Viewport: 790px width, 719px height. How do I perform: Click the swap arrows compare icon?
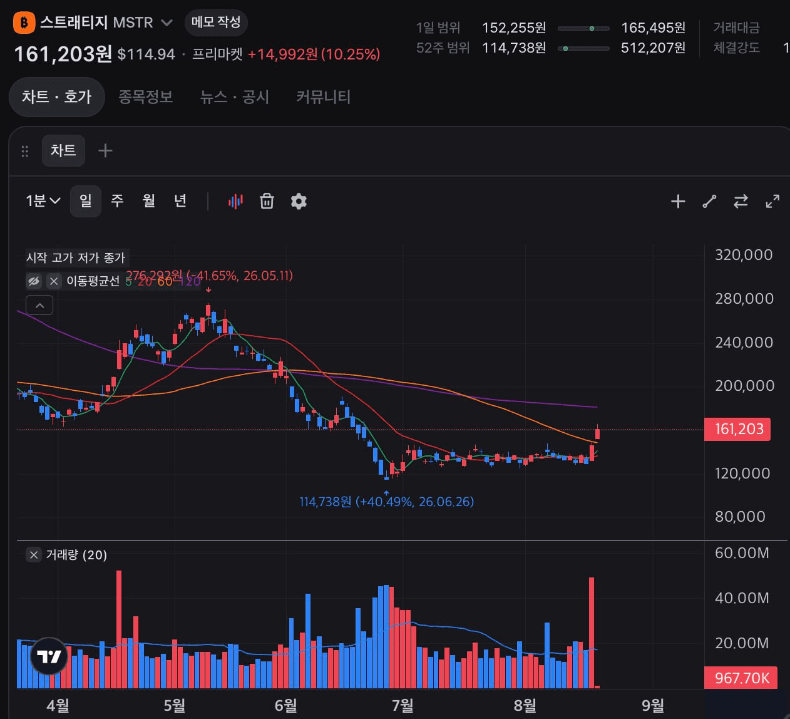741,201
